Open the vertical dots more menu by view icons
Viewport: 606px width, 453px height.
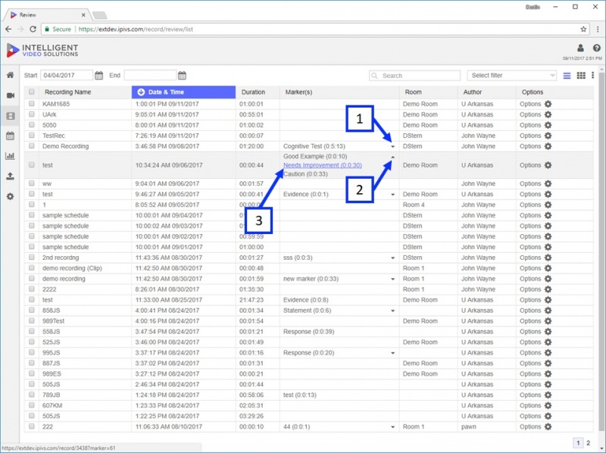click(x=592, y=75)
